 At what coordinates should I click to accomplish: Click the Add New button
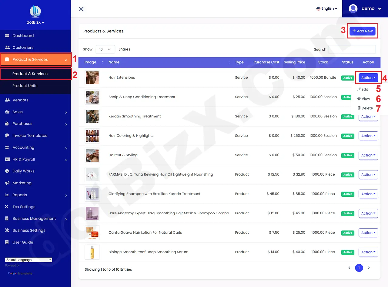363,31
